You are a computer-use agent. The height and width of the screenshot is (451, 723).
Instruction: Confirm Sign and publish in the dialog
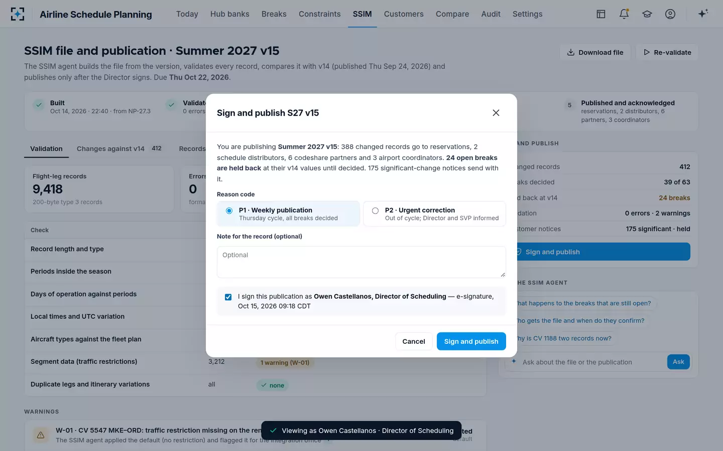(x=471, y=341)
